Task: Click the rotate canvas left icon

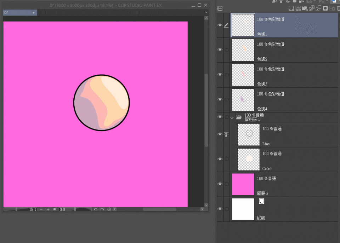Action: tap(96, 209)
